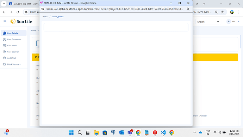Click the page scrollbar in background window
The image size is (243, 137).
(241, 42)
